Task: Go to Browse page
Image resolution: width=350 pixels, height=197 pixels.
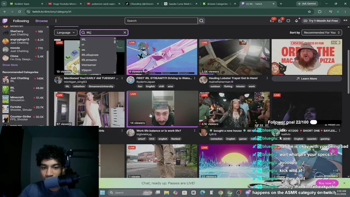Action: pyautogui.click(x=42, y=21)
